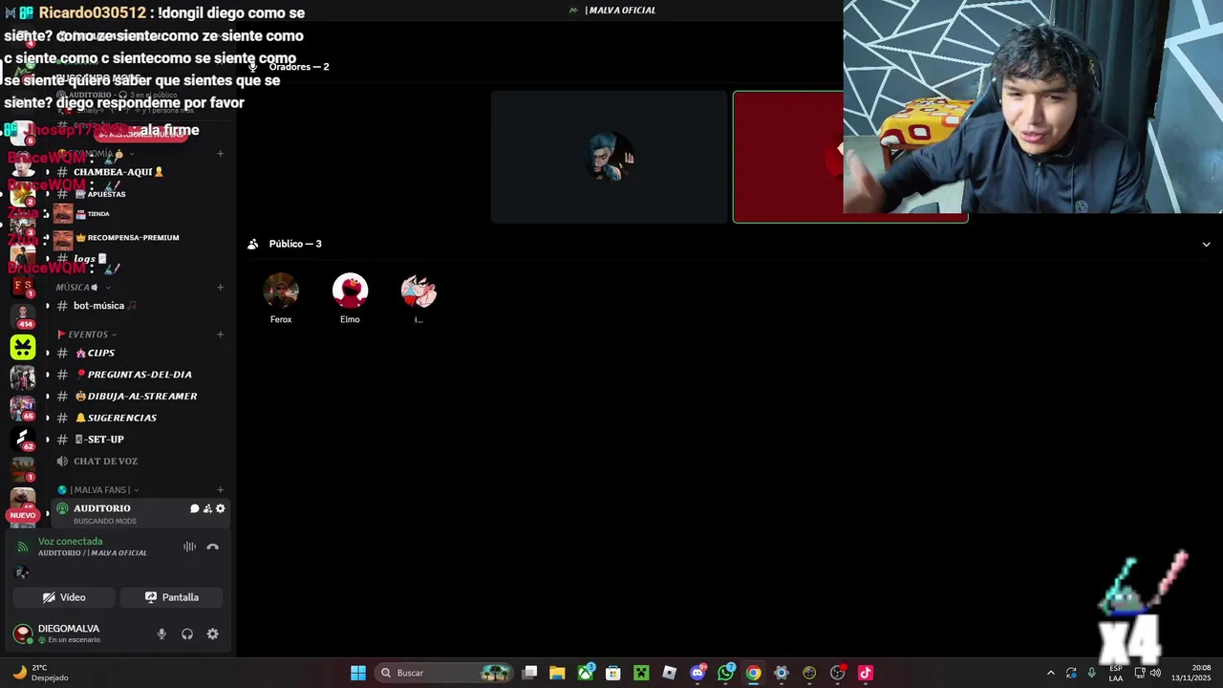Viewport: 1223px width, 688px height.
Task: Open WhatsApp from the taskbar
Action: (x=725, y=673)
